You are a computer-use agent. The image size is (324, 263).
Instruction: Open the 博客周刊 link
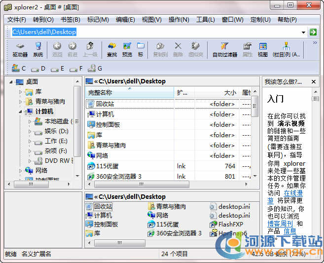(280, 224)
